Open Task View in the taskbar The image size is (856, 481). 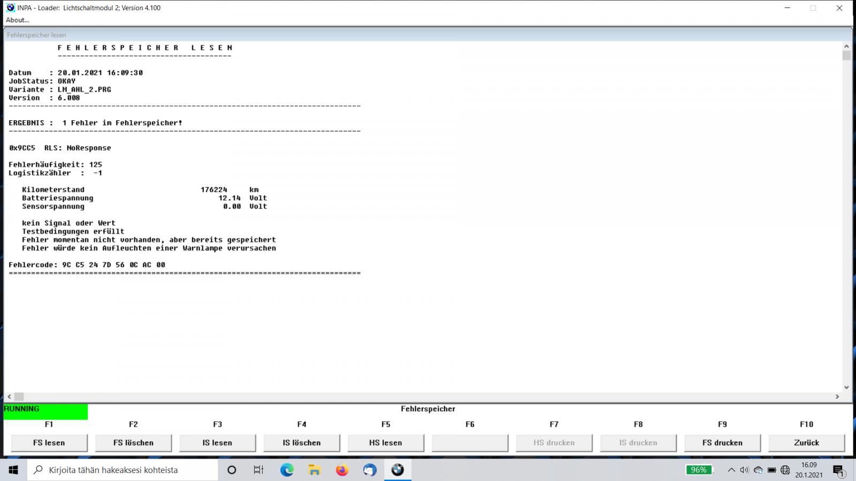point(259,470)
